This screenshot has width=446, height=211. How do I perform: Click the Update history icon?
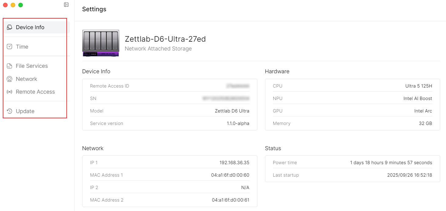tap(9, 111)
